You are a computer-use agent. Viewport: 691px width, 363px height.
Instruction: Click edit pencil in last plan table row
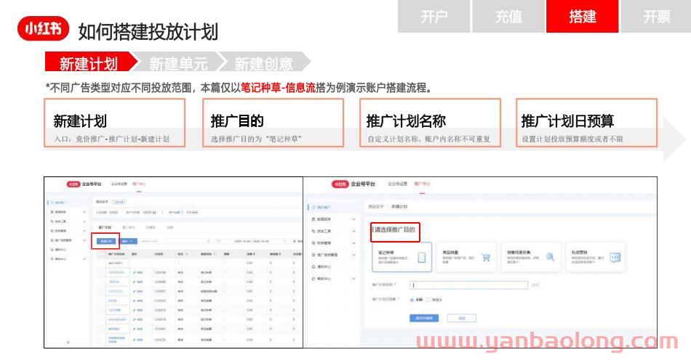pos(135,340)
